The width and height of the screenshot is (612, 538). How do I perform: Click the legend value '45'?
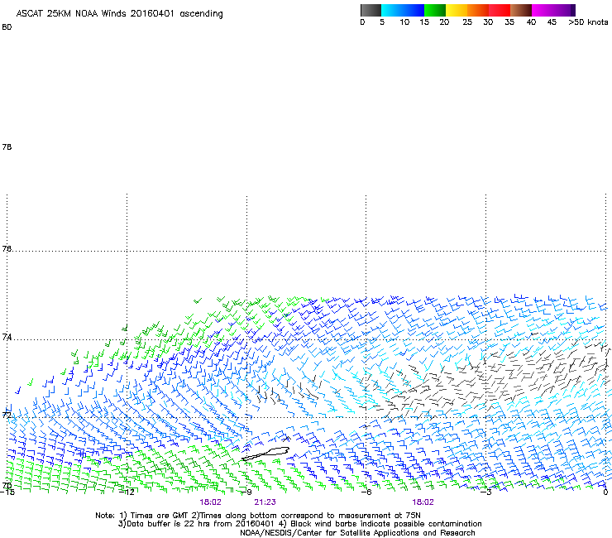coord(552,22)
